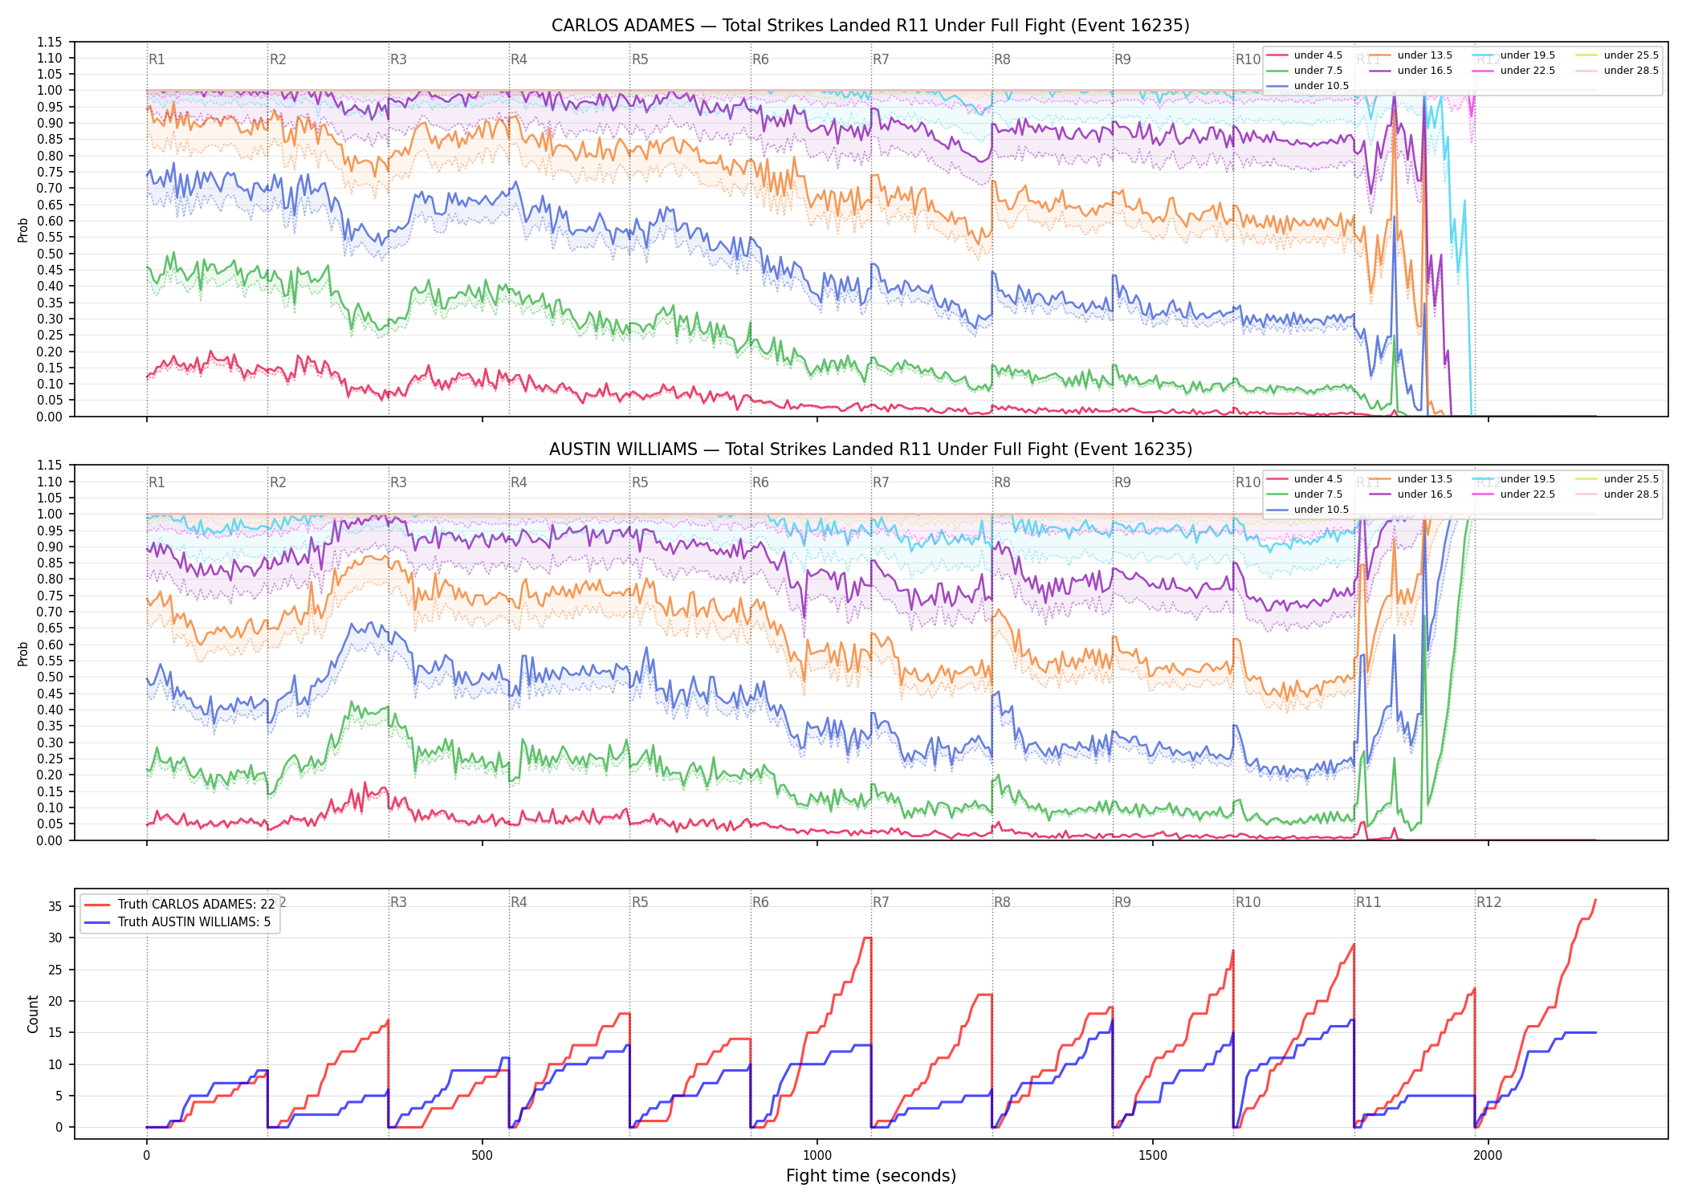Click the R8 round marker in top chart
The width and height of the screenshot is (1686, 1204).
1002,59
